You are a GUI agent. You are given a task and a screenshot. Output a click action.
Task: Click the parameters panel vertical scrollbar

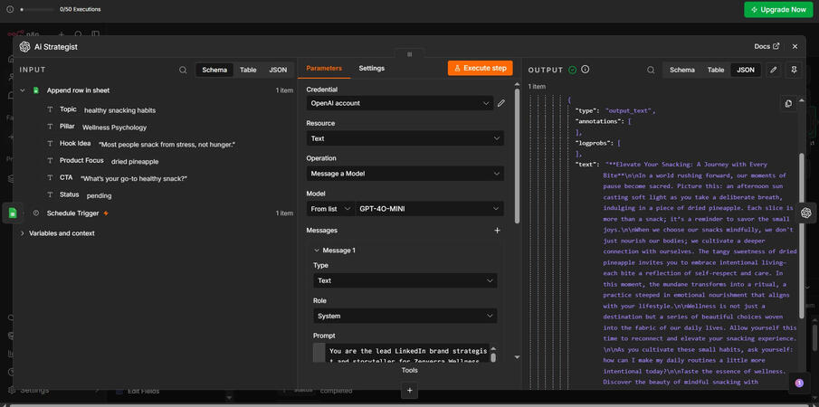pyautogui.click(x=517, y=155)
